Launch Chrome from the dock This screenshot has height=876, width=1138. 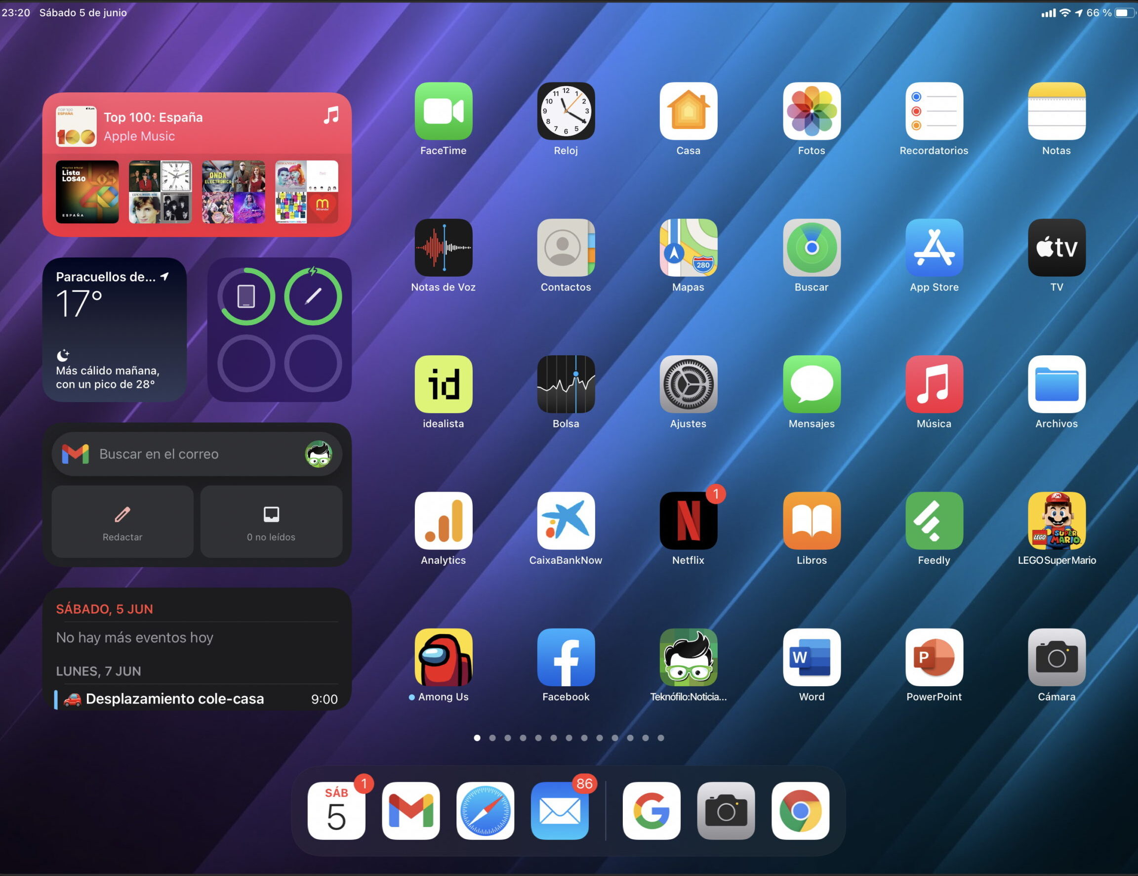(800, 810)
